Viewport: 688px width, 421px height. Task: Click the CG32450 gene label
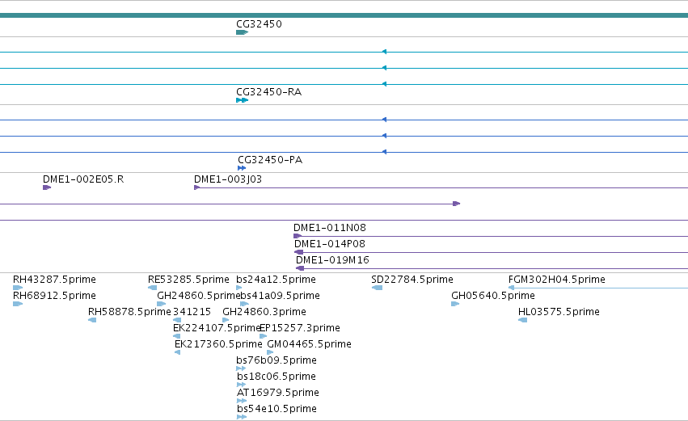259,24
